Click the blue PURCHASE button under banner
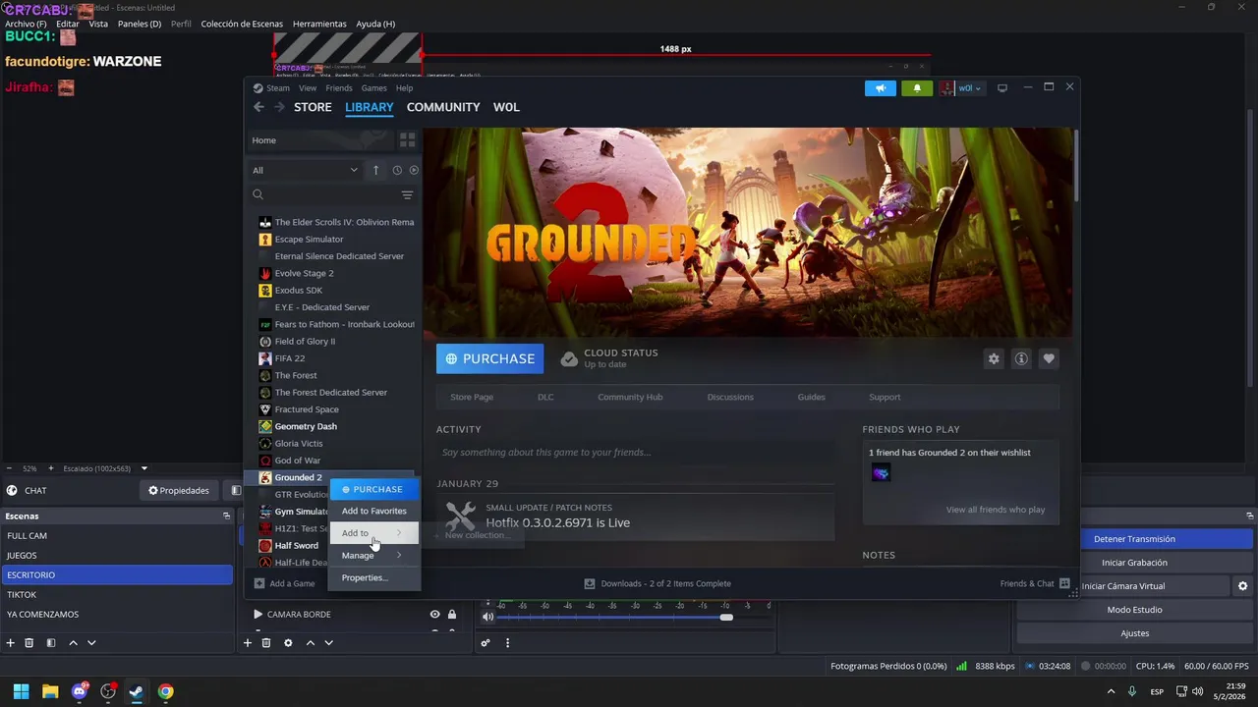Image resolution: width=1258 pixels, height=707 pixels. (x=489, y=359)
